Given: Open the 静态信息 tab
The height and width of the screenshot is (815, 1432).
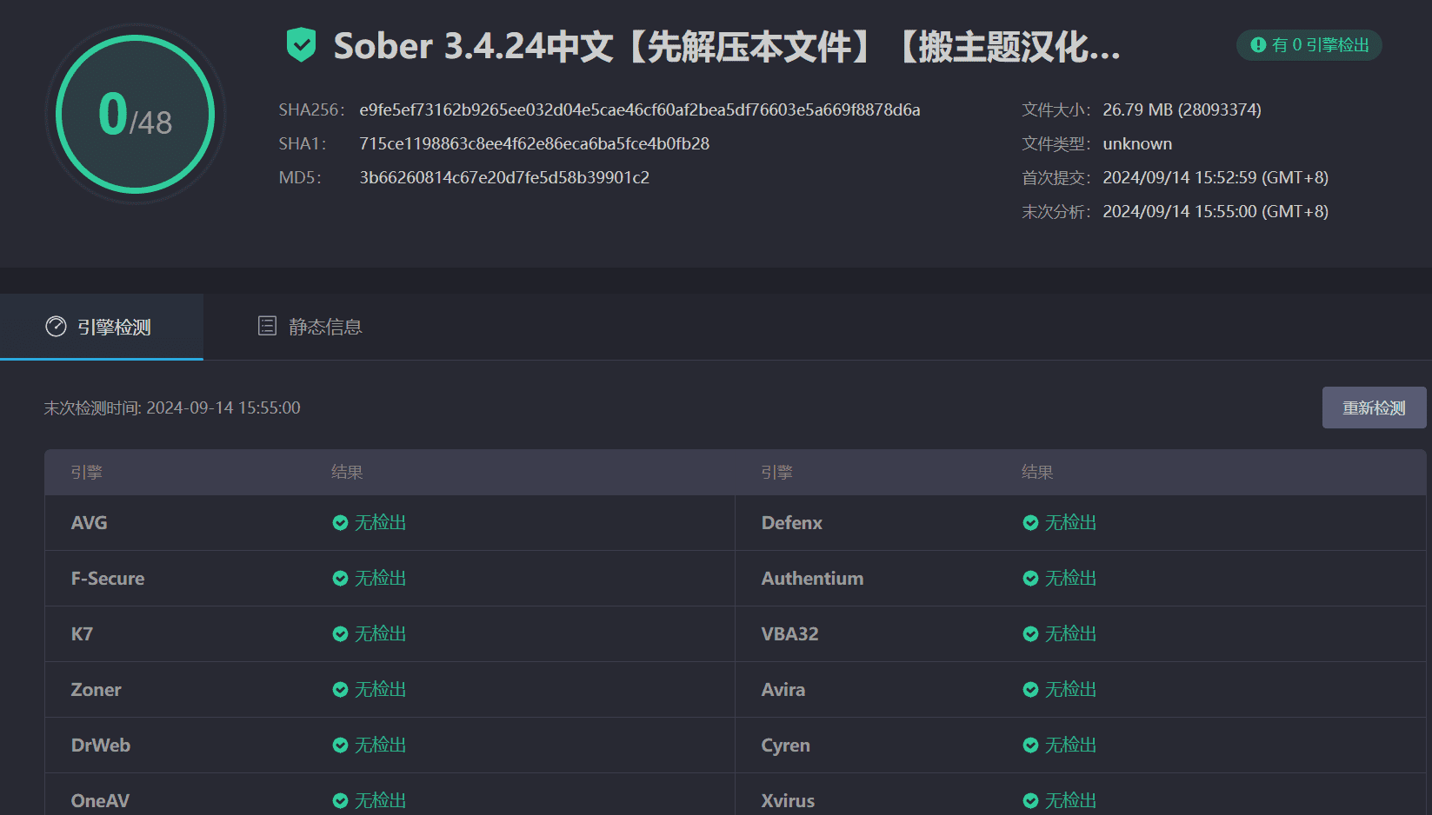Looking at the screenshot, I should point(310,327).
